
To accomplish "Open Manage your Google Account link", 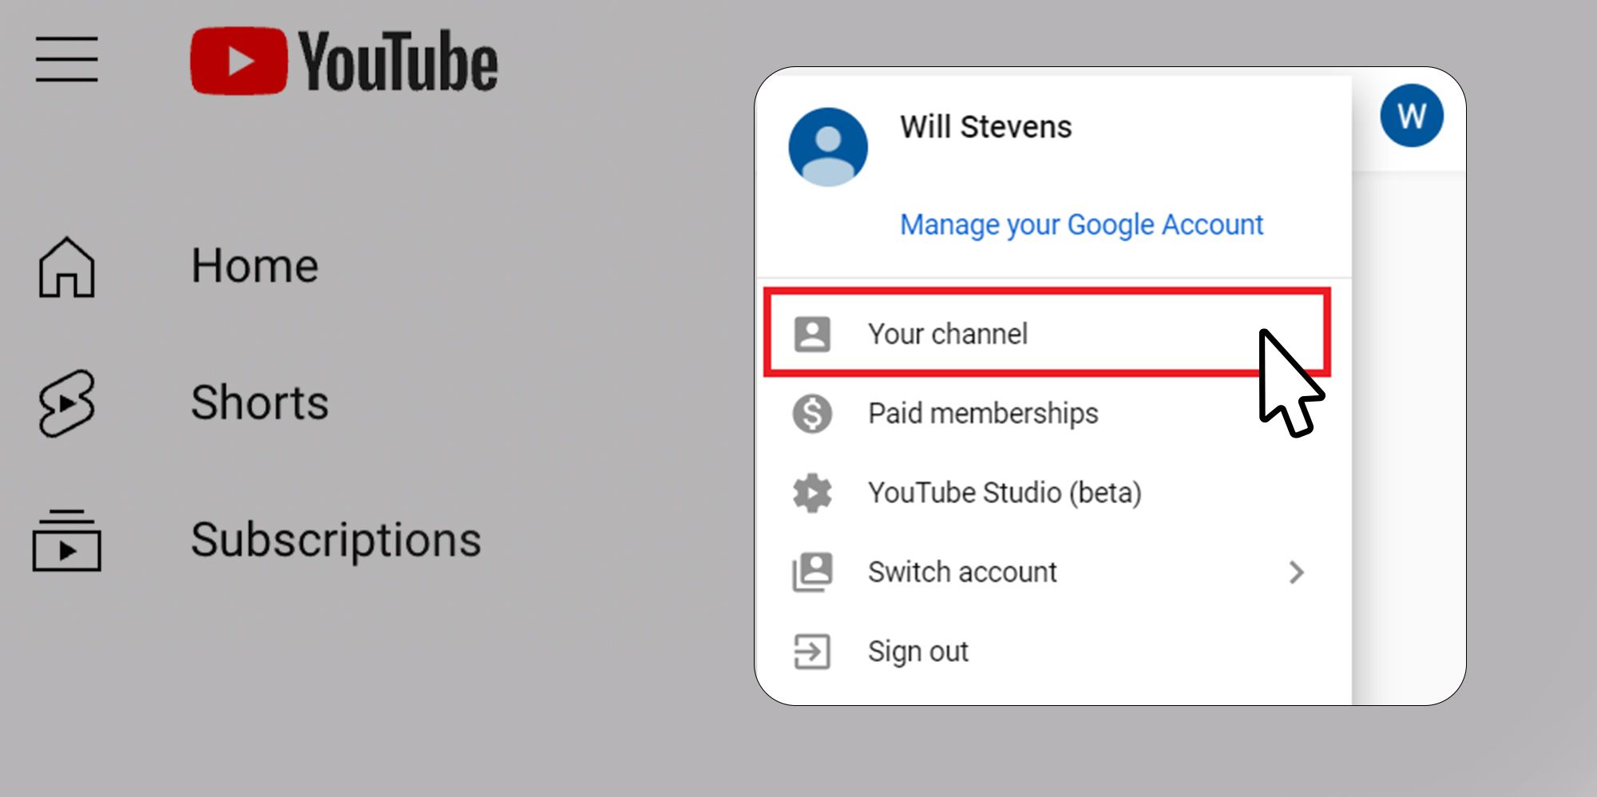I will tap(1081, 225).
